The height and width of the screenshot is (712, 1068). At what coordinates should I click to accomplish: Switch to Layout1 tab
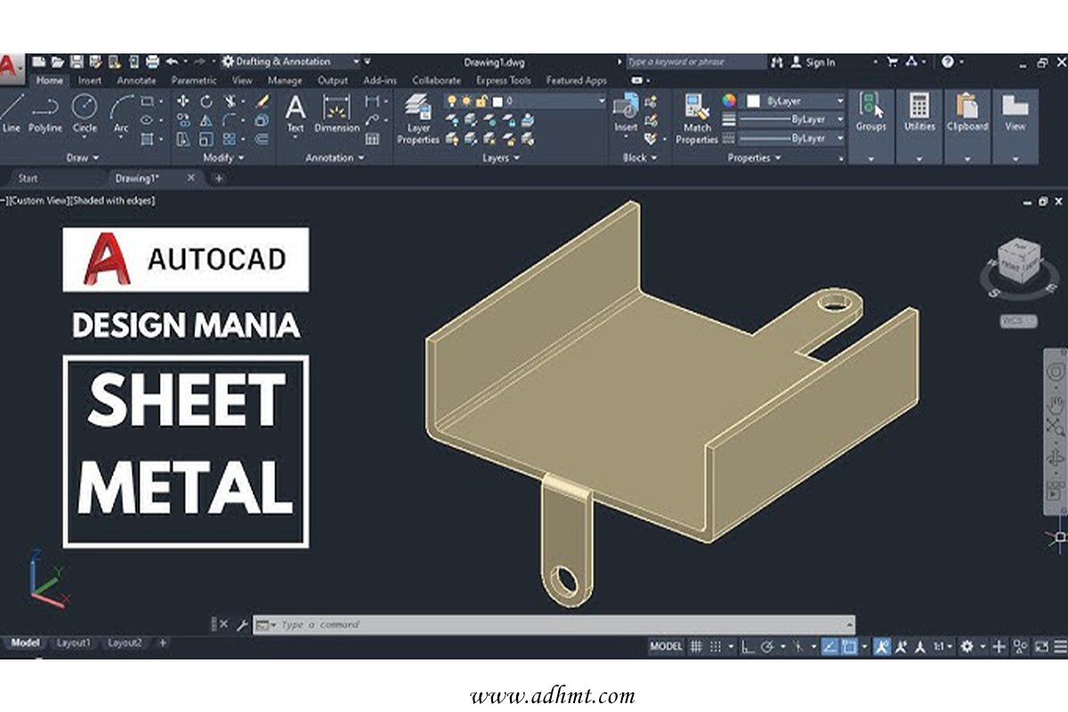[73, 642]
